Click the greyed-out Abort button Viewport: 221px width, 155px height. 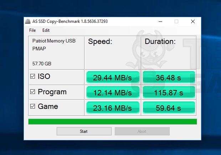[142, 131]
